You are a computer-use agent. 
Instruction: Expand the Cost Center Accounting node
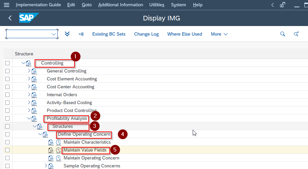tap(29, 86)
